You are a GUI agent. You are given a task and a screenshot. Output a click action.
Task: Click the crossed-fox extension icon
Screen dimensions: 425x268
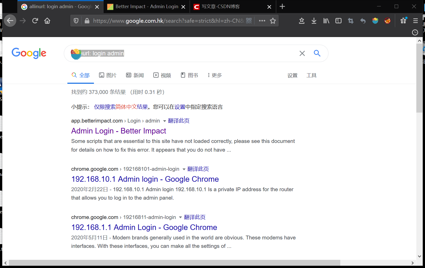point(387,21)
